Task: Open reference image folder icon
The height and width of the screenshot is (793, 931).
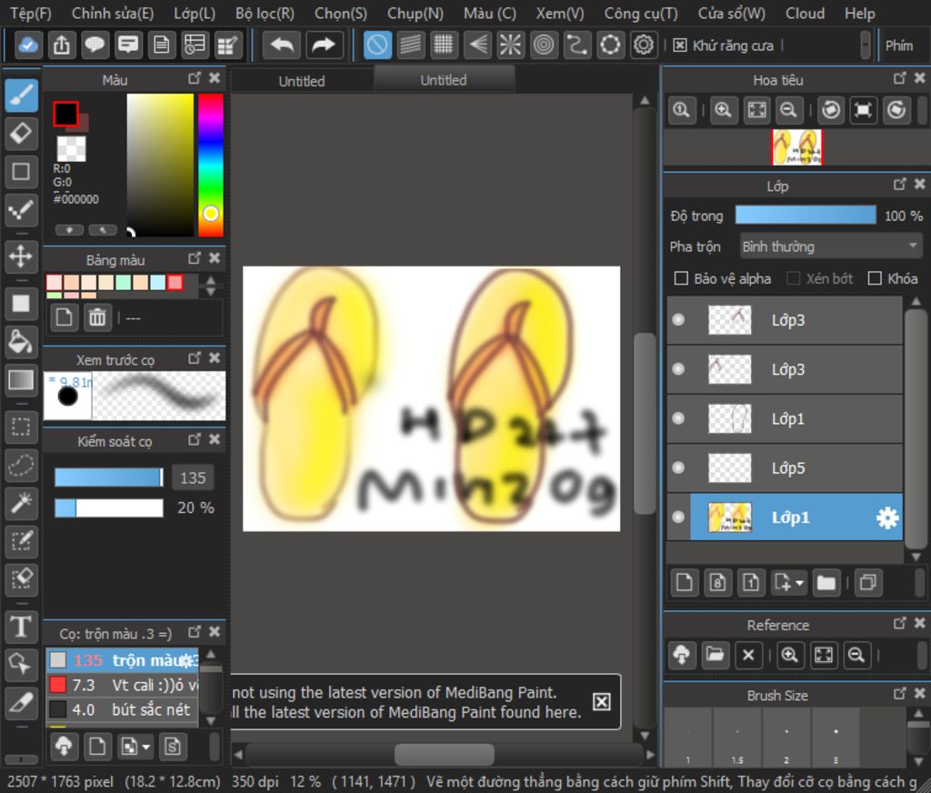Action: (715, 655)
